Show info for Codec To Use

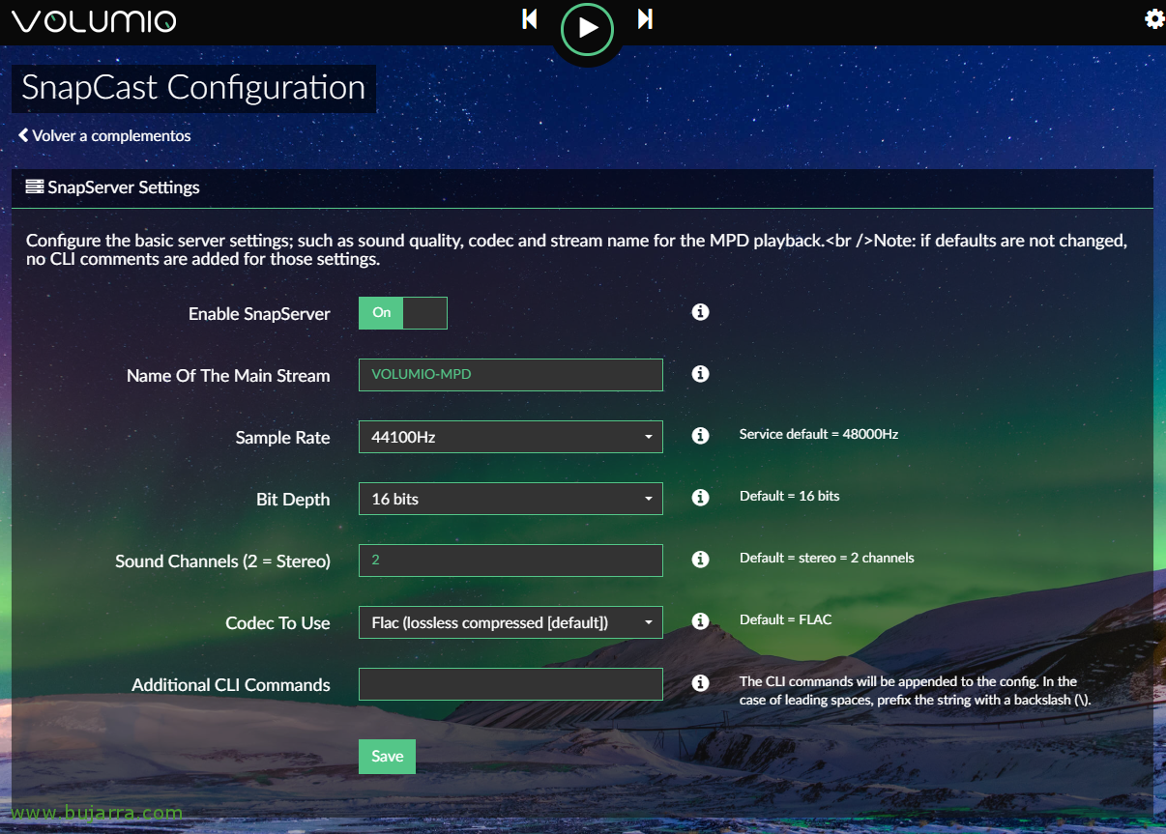coord(701,621)
